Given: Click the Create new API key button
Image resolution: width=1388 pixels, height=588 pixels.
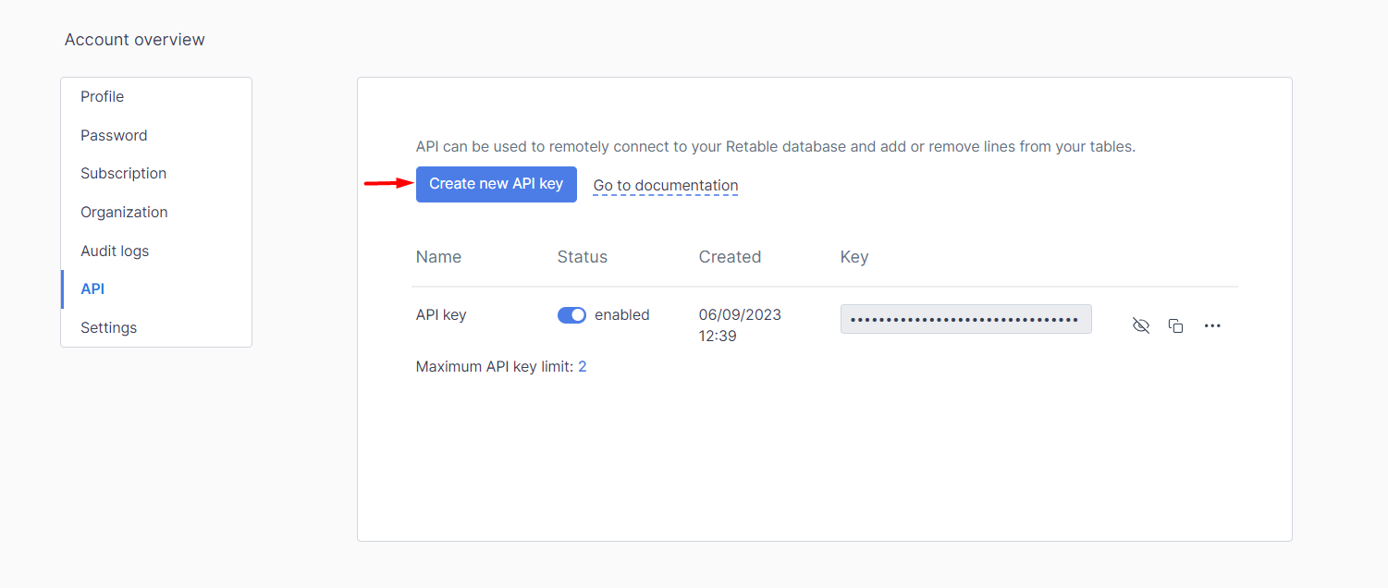Looking at the screenshot, I should (x=496, y=184).
